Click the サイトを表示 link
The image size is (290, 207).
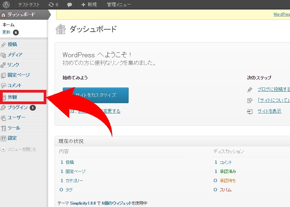[x=269, y=111]
